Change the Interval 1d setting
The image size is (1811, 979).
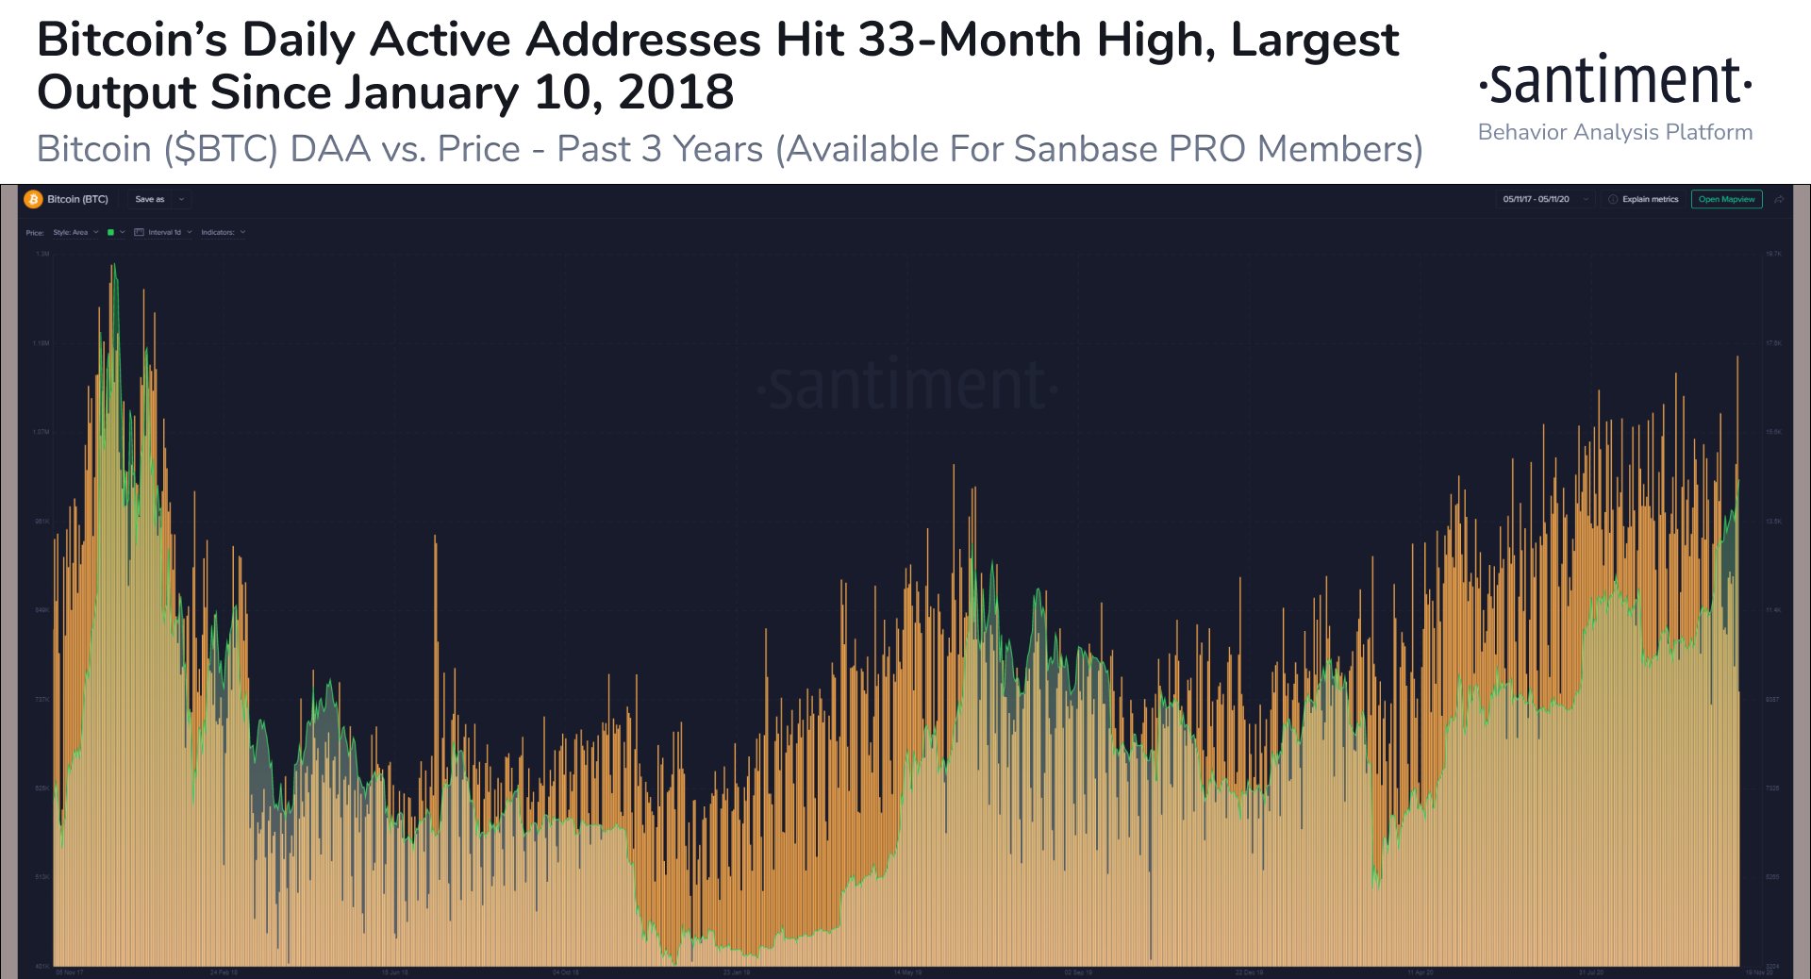pyautogui.click(x=170, y=232)
